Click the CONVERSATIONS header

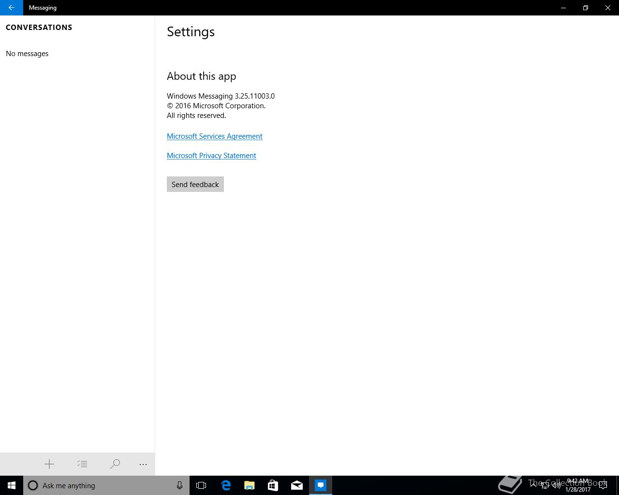click(x=39, y=28)
